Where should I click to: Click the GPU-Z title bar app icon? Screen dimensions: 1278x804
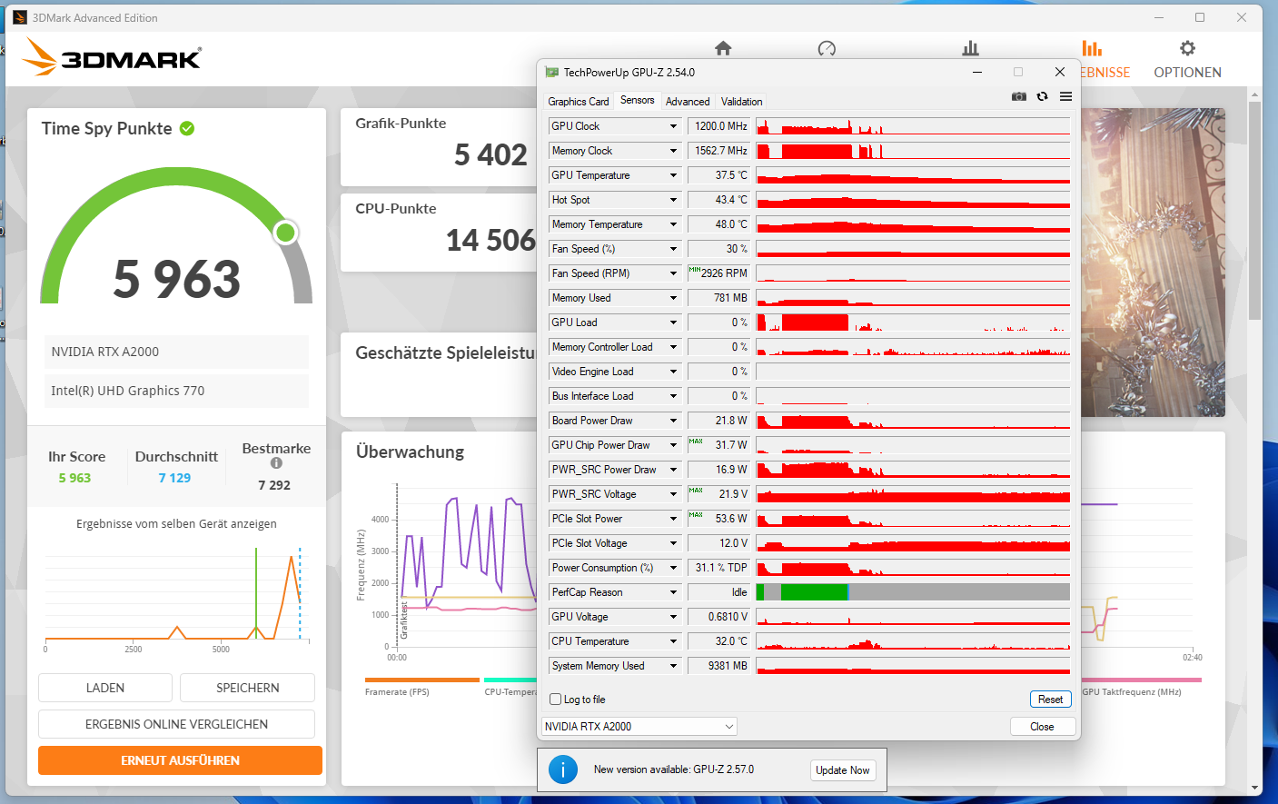551,72
